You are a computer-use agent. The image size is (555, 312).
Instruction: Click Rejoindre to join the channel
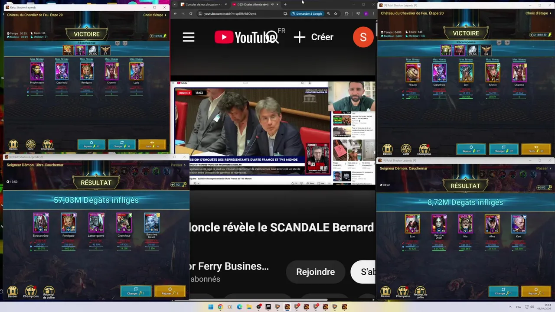pos(315,272)
